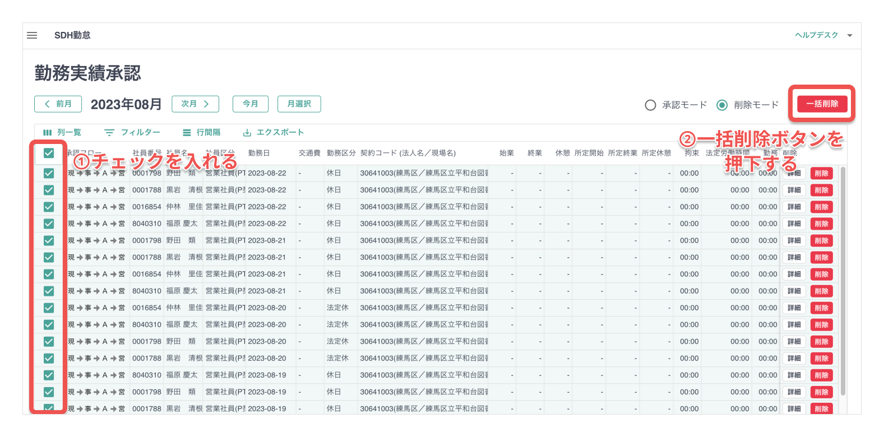The height and width of the screenshot is (437, 884).
Task: Open the filter (フィルター) options
Action: [x=132, y=133]
